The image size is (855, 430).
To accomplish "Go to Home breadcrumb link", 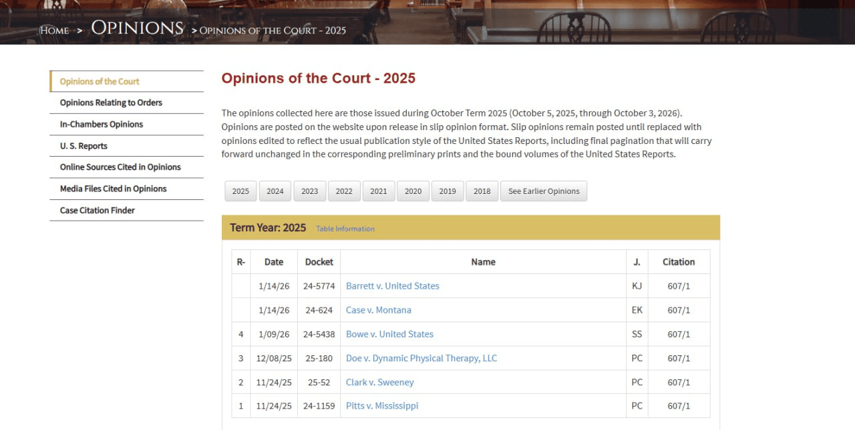I will tap(54, 30).
